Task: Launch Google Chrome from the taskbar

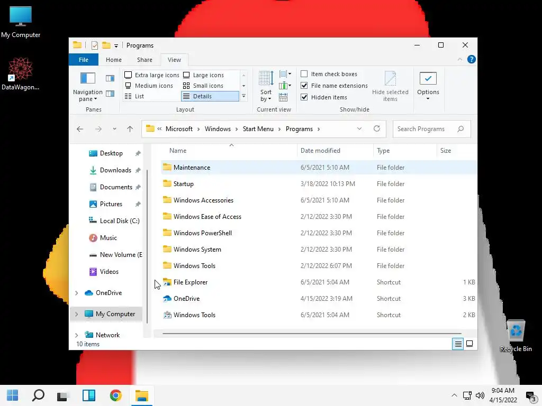Action: point(116,395)
